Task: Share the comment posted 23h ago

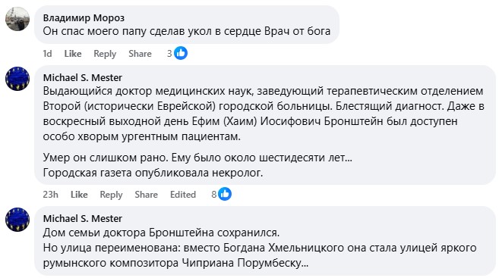Action: pos(146,195)
